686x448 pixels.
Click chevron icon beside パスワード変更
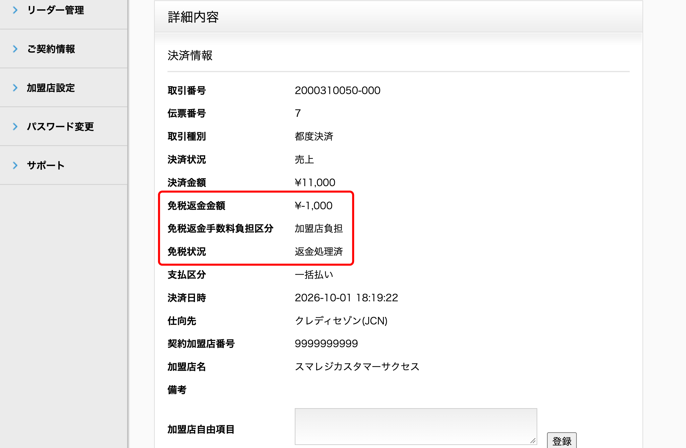15,127
